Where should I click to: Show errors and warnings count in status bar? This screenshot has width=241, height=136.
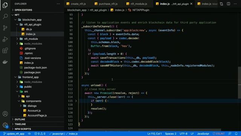click(40, 134)
